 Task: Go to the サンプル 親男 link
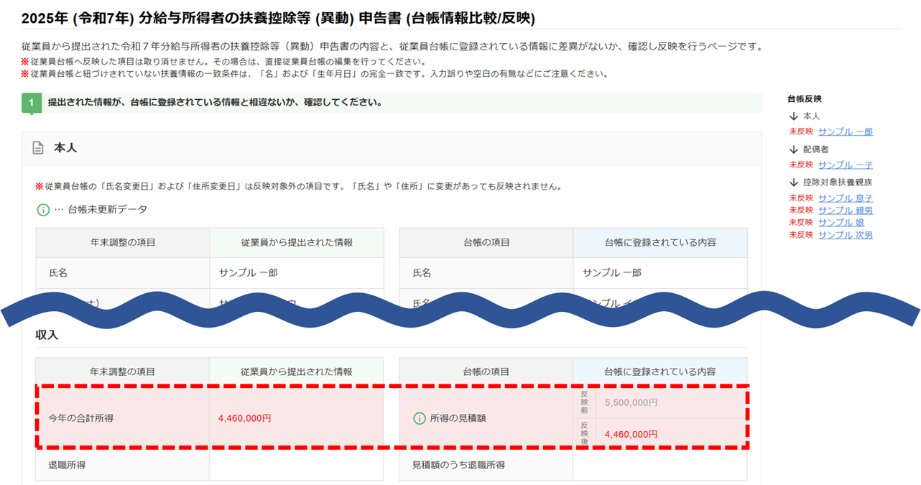[845, 211]
